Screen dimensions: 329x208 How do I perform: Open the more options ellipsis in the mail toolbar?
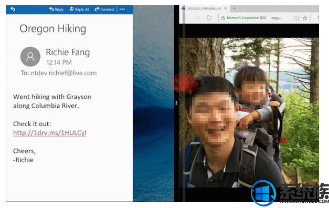click(122, 9)
